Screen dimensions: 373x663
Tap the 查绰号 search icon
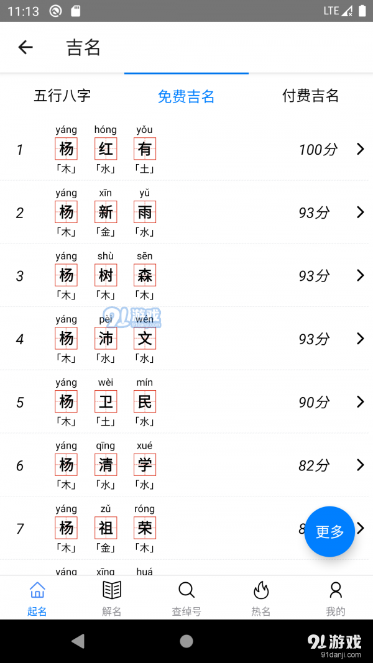pos(186,590)
